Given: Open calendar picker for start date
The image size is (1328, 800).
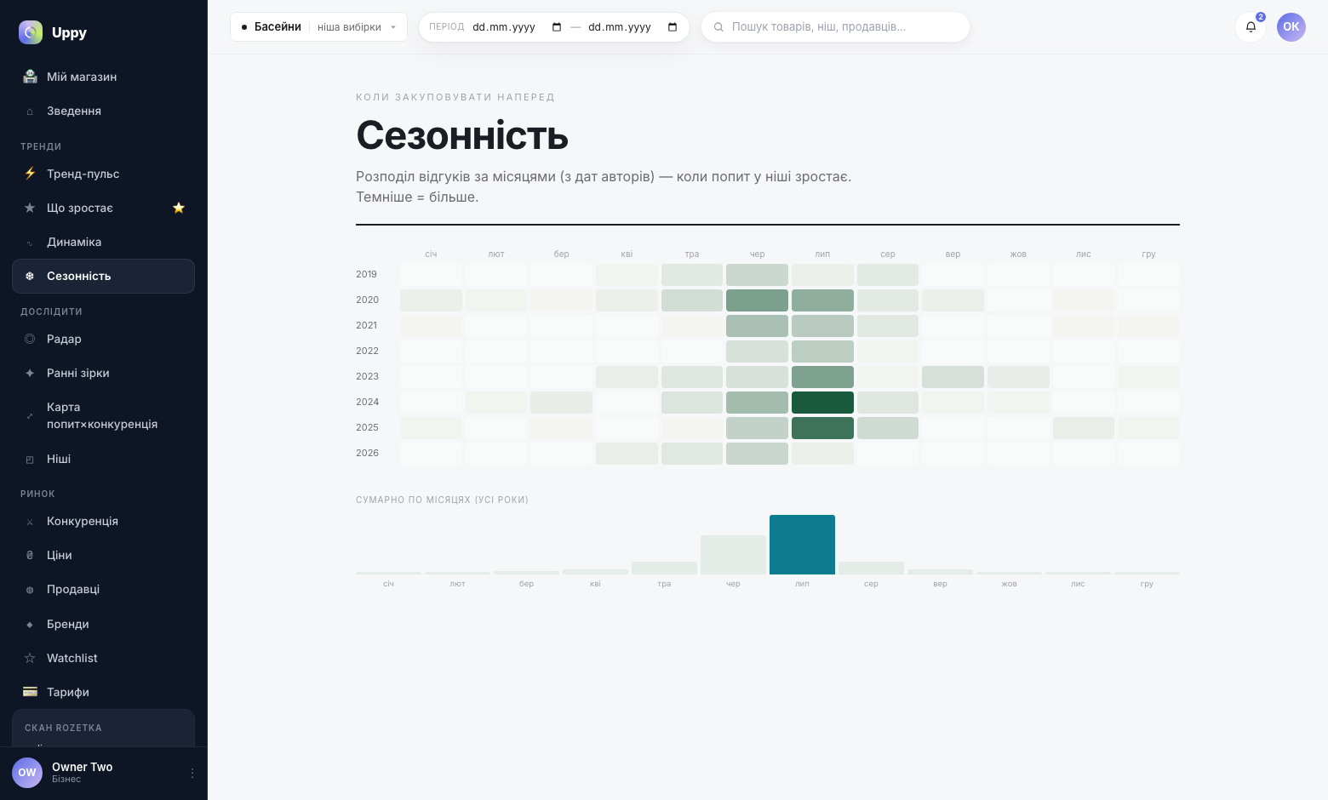Looking at the screenshot, I should [x=557, y=27].
